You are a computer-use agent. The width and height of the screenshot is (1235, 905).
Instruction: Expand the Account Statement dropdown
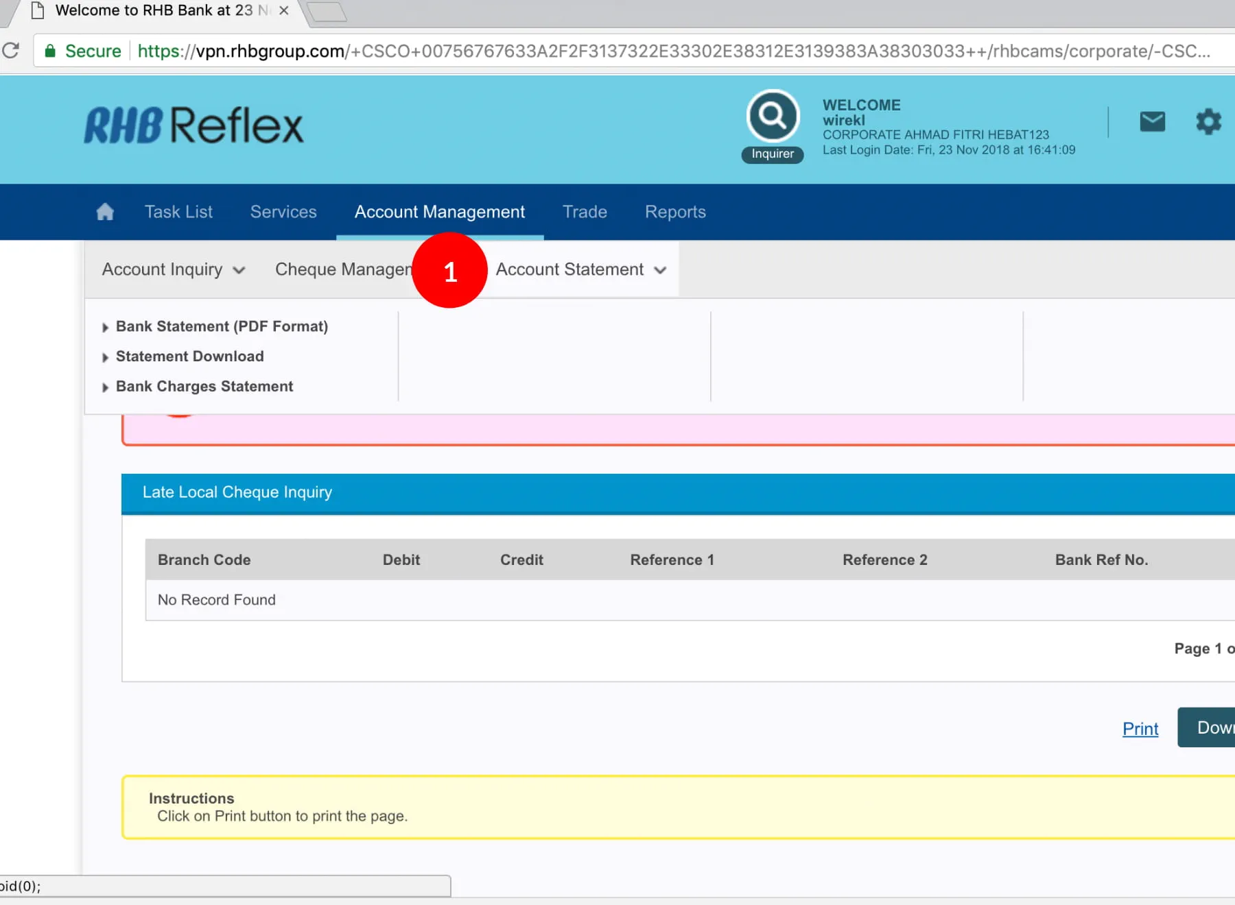coord(580,269)
